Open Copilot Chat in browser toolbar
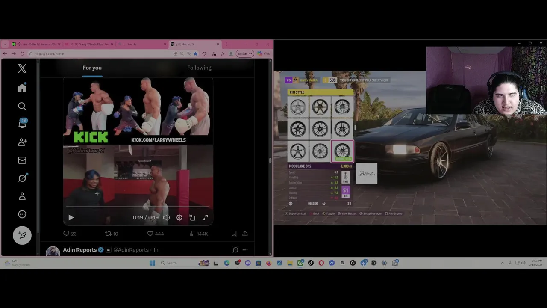 pos(263,53)
